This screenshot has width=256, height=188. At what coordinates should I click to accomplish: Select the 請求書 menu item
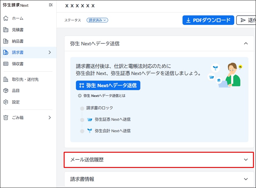pos(28,52)
